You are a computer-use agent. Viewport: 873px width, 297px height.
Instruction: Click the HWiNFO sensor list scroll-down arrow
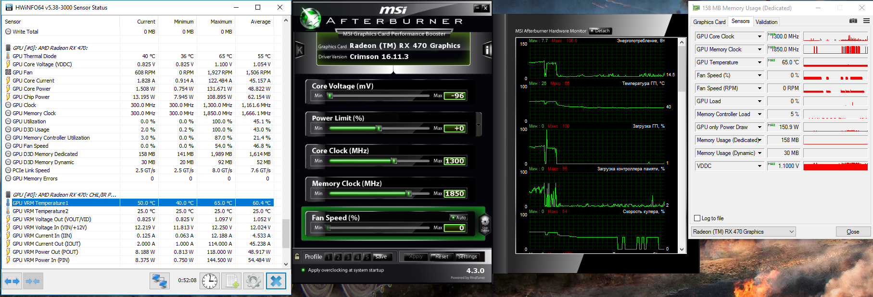[286, 264]
